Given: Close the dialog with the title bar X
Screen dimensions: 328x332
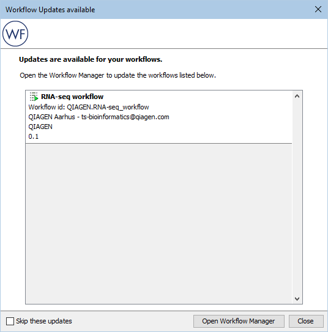Looking at the screenshot, I should click(x=318, y=9).
